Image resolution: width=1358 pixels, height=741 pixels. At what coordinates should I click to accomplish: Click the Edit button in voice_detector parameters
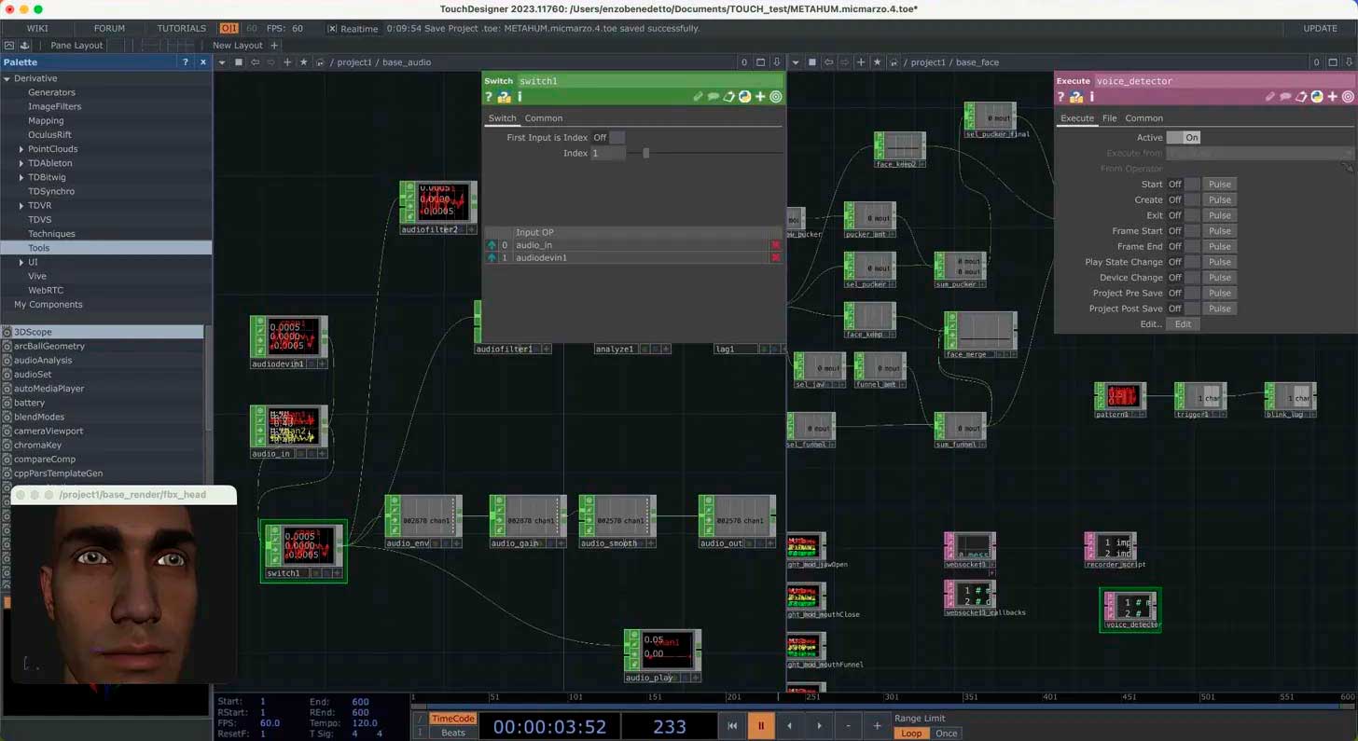[1183, 324]
